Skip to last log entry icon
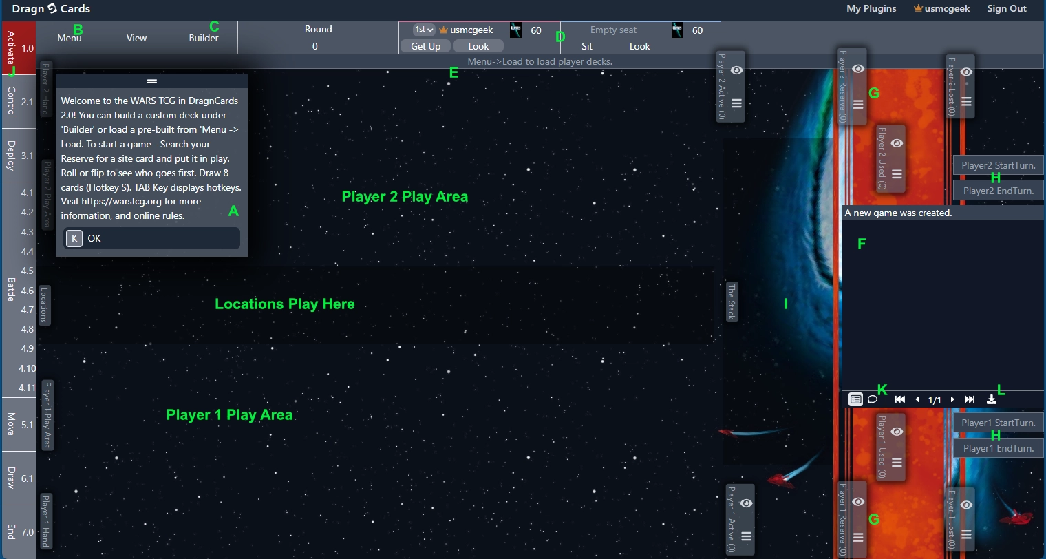The image size is (1046, 559). (x=970, y=399)
